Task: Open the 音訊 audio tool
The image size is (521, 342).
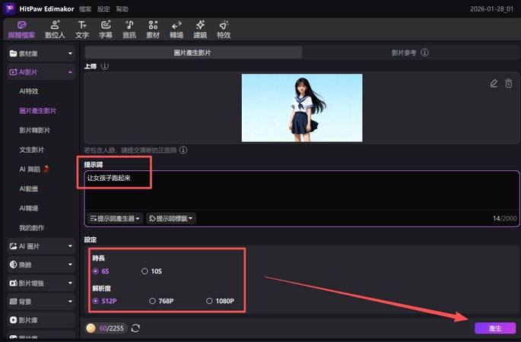Action: (x=129, y=29)
